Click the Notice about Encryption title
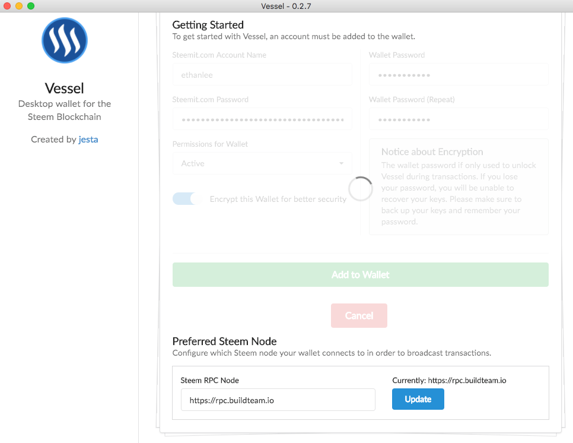The image size is (573, 443). pyautogui.click(x=432, y=152)
